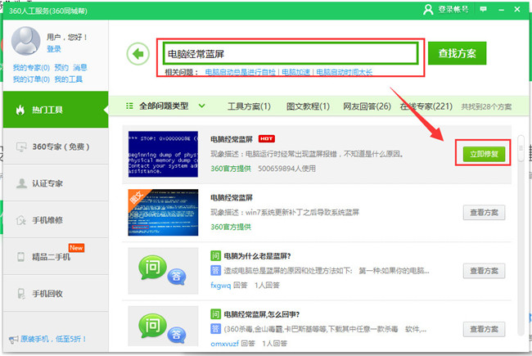This screenshot has width=532, height=356.
Task: Open the question title 电脑为什么老是蓝屏?
Action: (x=257, y=256)
